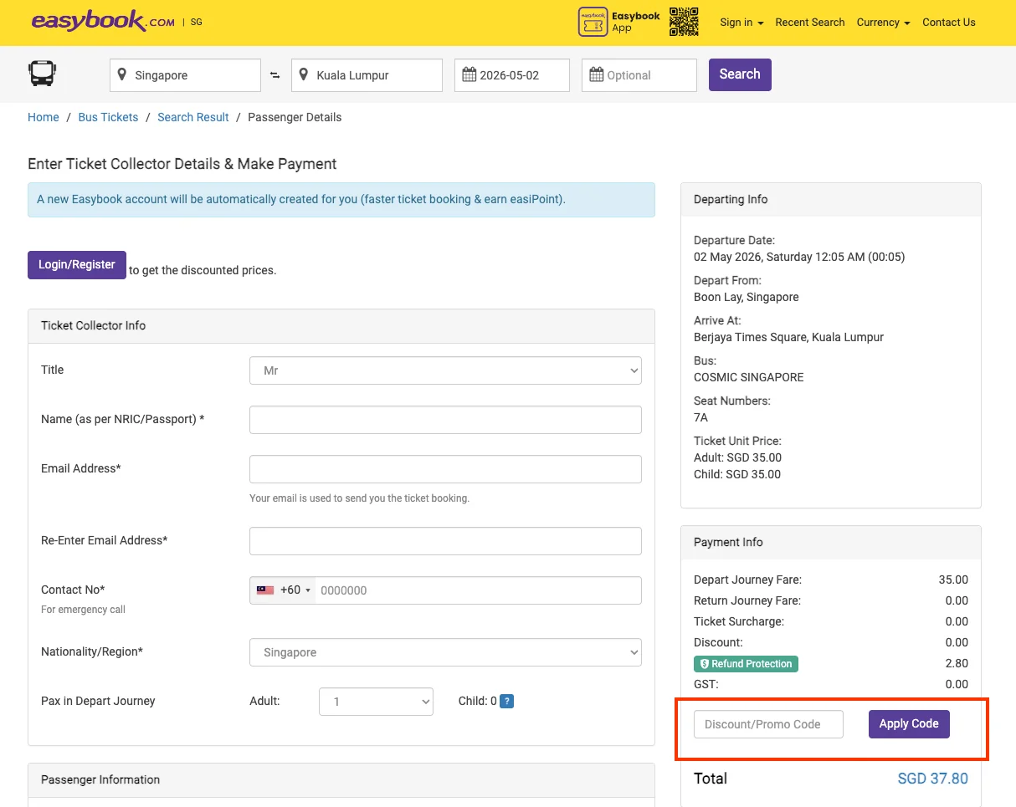The image size is (1016, 807).
Task: Click the bus transport mode icon
Action: 42,74
